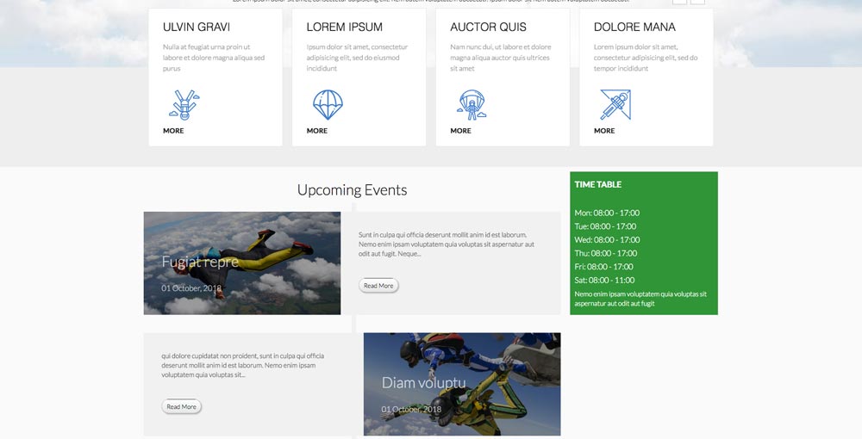Follow the MORE link in Auctor Quis card
This screenshot has width=862, height=439.
coord(460,131)
